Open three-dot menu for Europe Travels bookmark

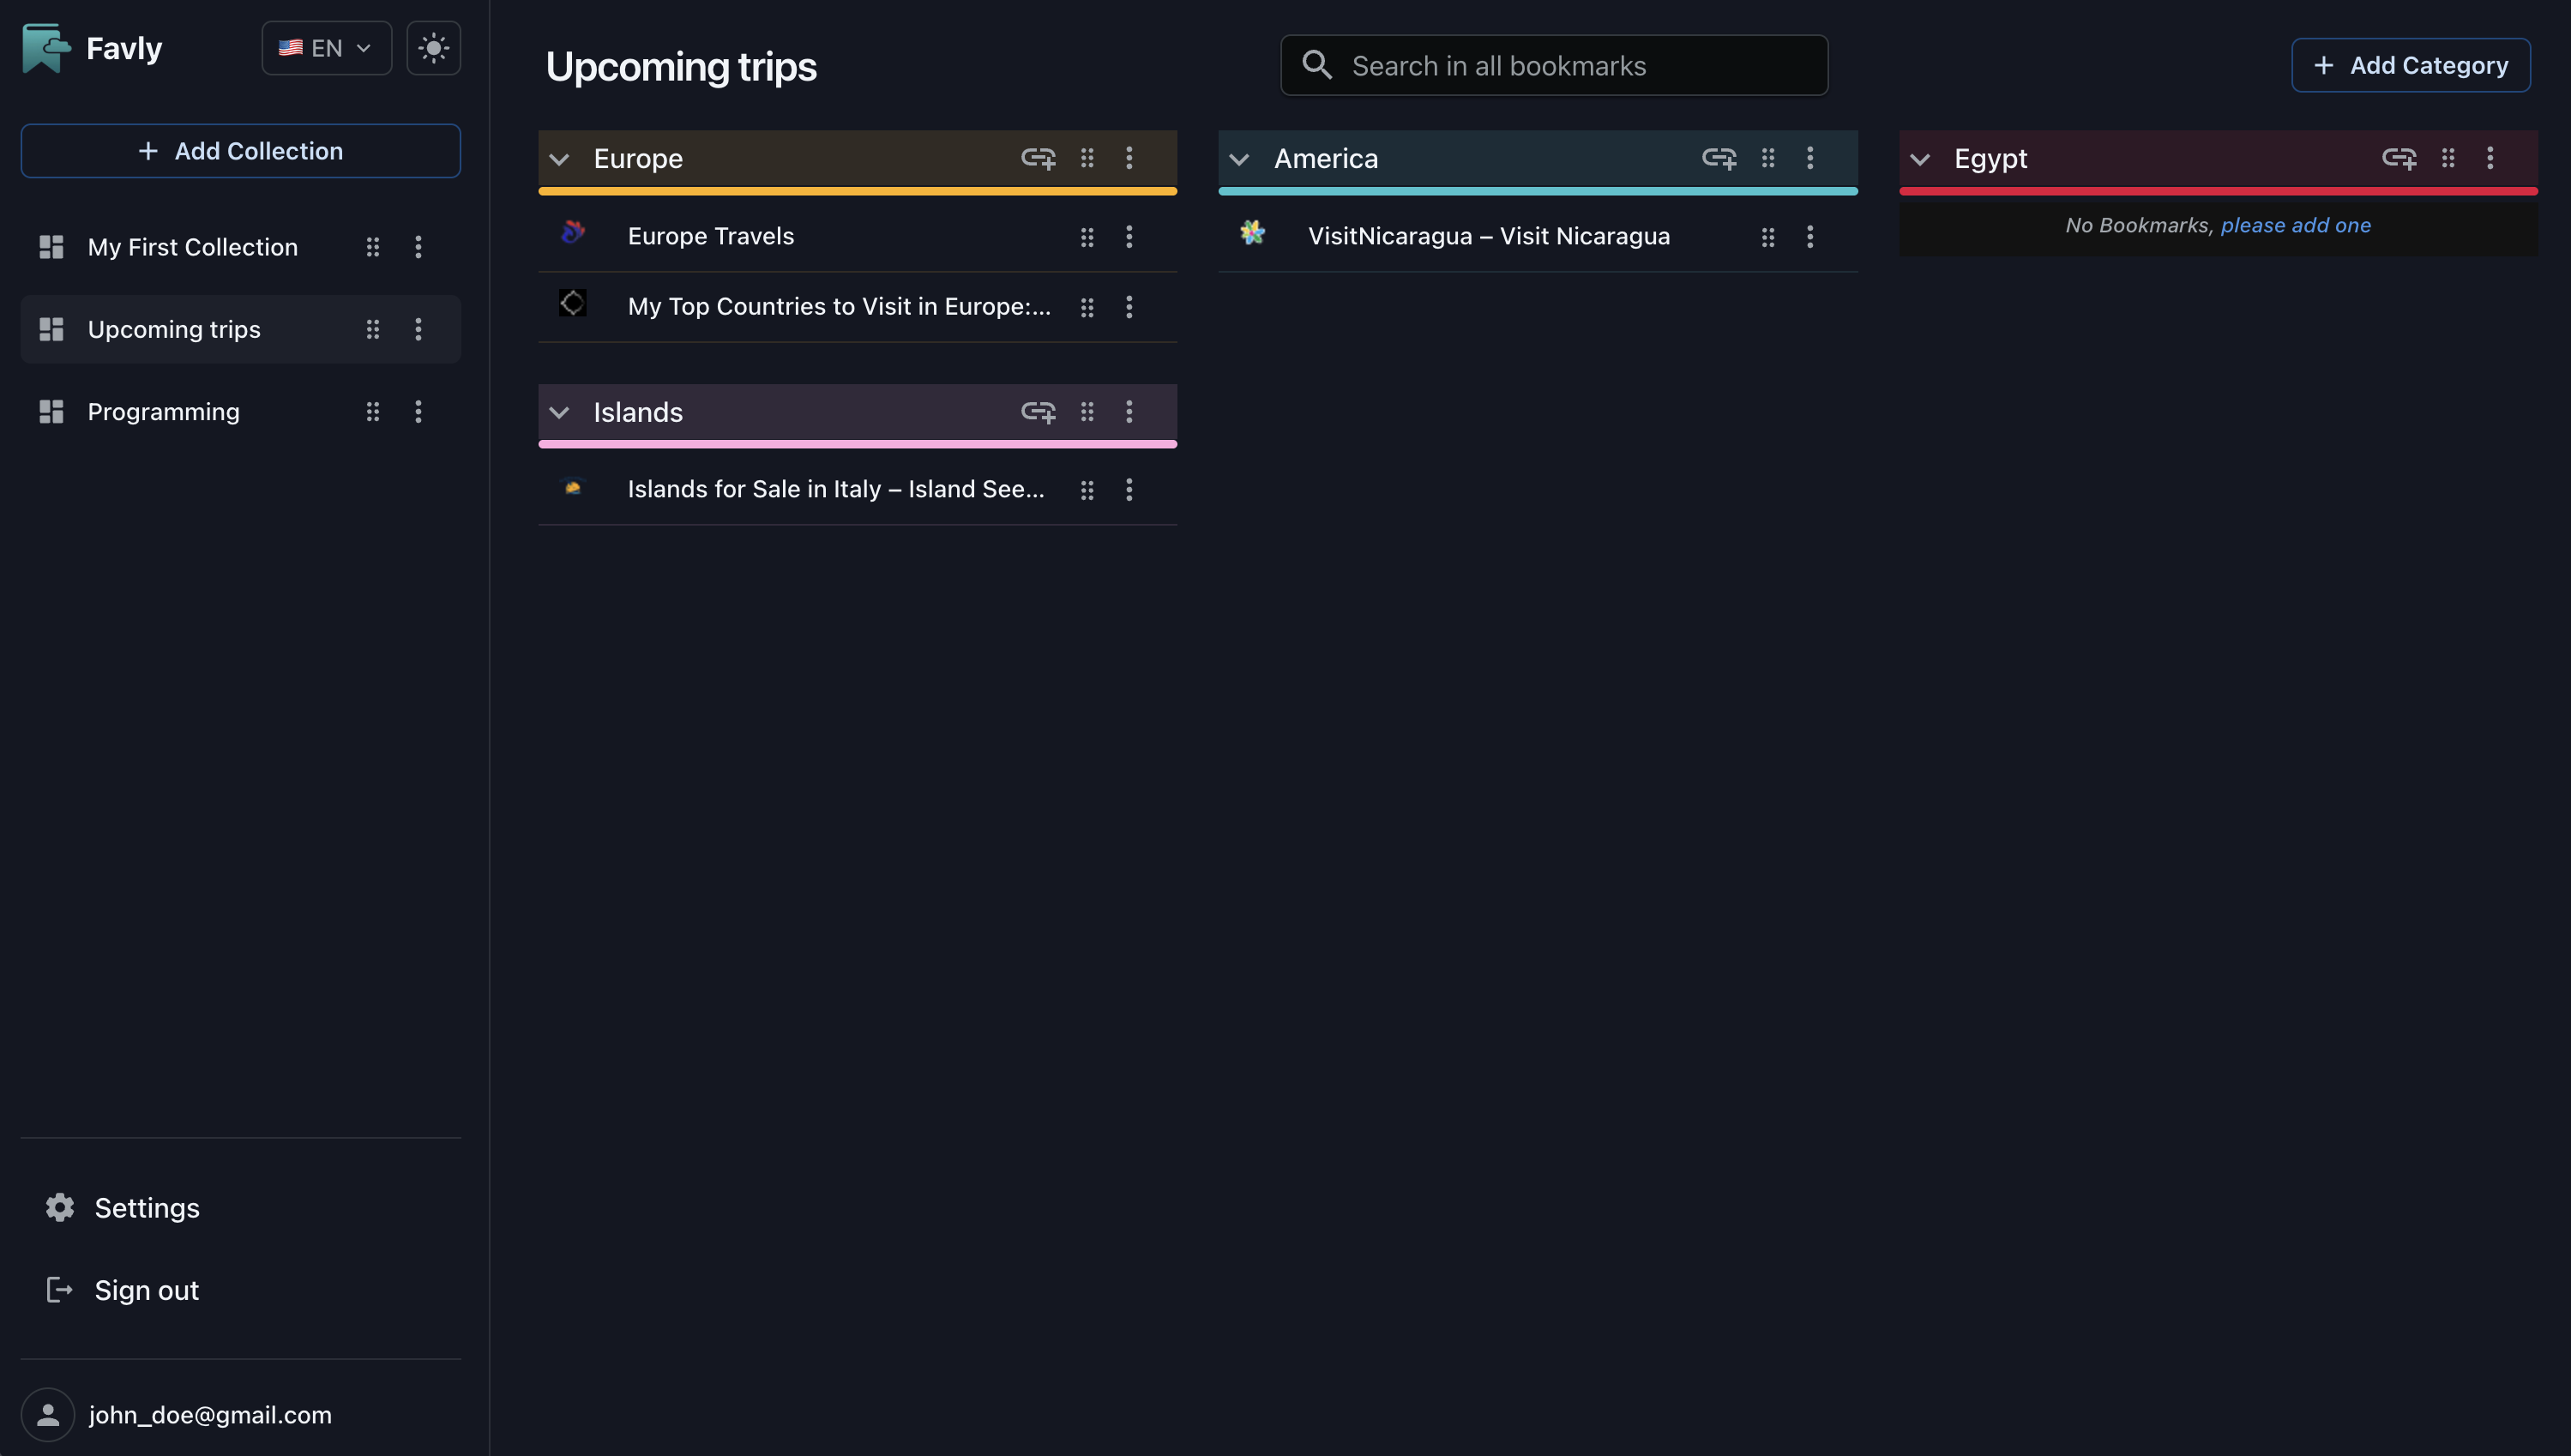pyautogui.click(x=1129, y=237)
